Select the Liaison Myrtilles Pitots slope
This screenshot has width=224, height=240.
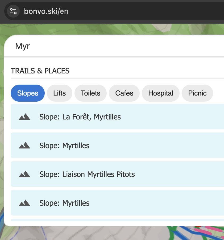click(x=86, y=174)
